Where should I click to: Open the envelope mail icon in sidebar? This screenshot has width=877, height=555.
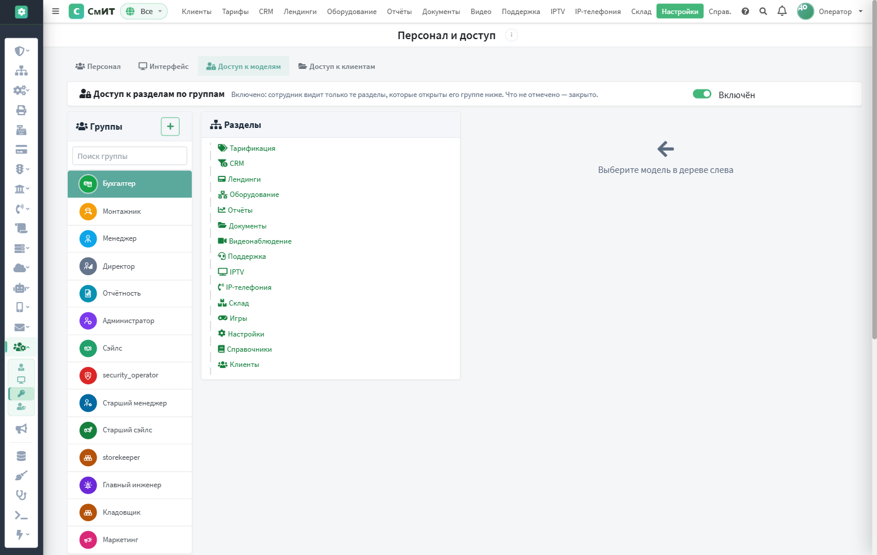coord(21,327)
